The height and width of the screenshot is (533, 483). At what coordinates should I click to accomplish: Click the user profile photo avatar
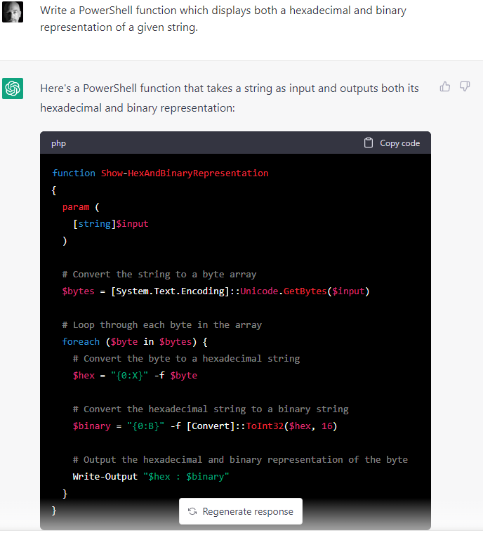pos(13,12)
